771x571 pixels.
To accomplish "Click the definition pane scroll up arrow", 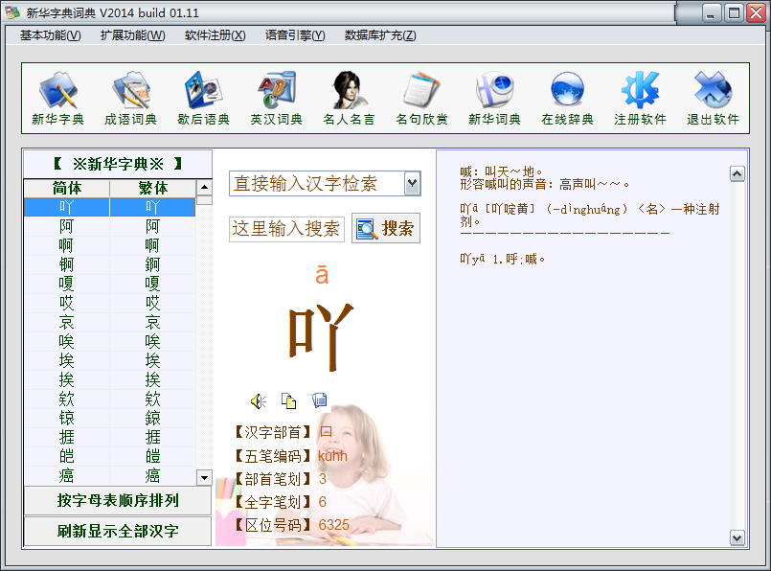I will (x=737, y=174).
